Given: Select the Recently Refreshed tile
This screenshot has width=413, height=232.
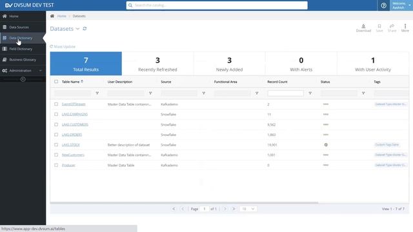Looking at the screenshot, I should tap(157, 64).
